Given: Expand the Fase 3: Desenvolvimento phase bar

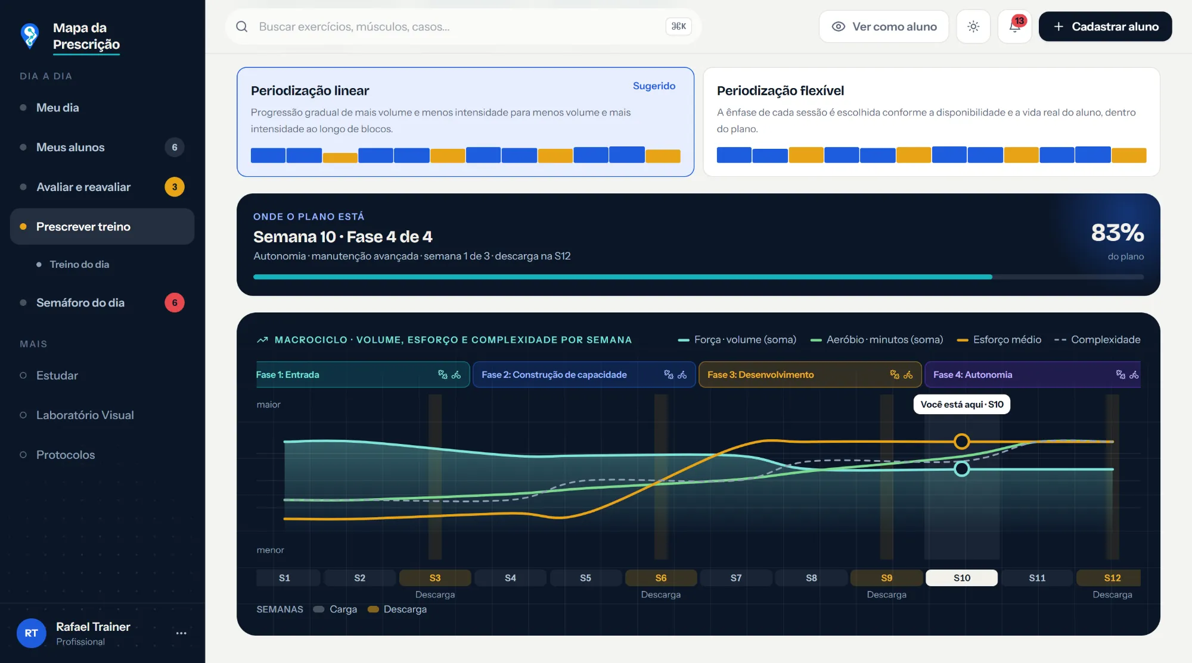Looking at the screenshot, I should tap(810, 374).
